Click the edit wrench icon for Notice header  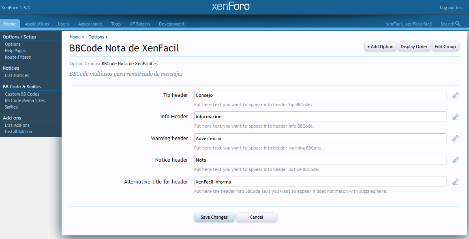pos(455,160)
